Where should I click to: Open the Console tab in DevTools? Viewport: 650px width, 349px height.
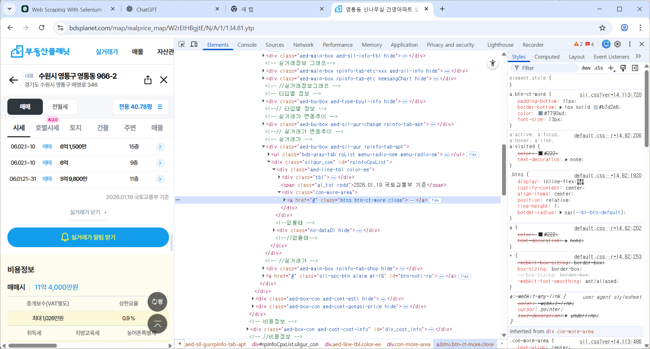coord(247,45)
